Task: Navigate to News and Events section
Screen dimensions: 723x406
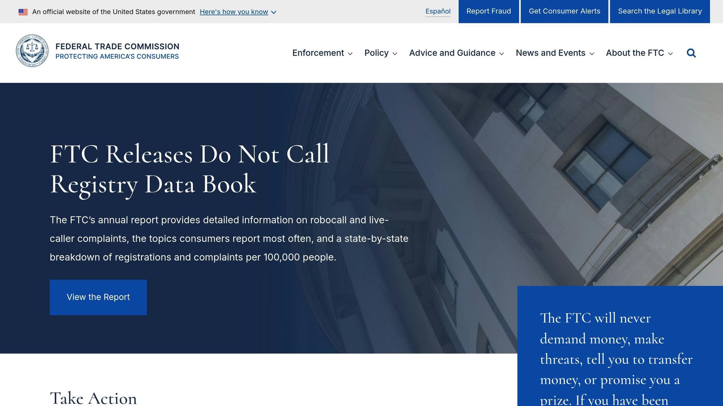Action: pyautogui.click(x=550, y=53)
